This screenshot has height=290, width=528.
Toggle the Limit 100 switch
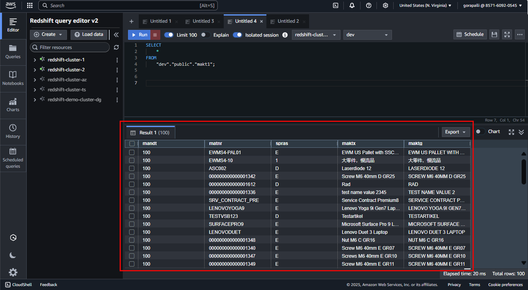coord(169,35)
